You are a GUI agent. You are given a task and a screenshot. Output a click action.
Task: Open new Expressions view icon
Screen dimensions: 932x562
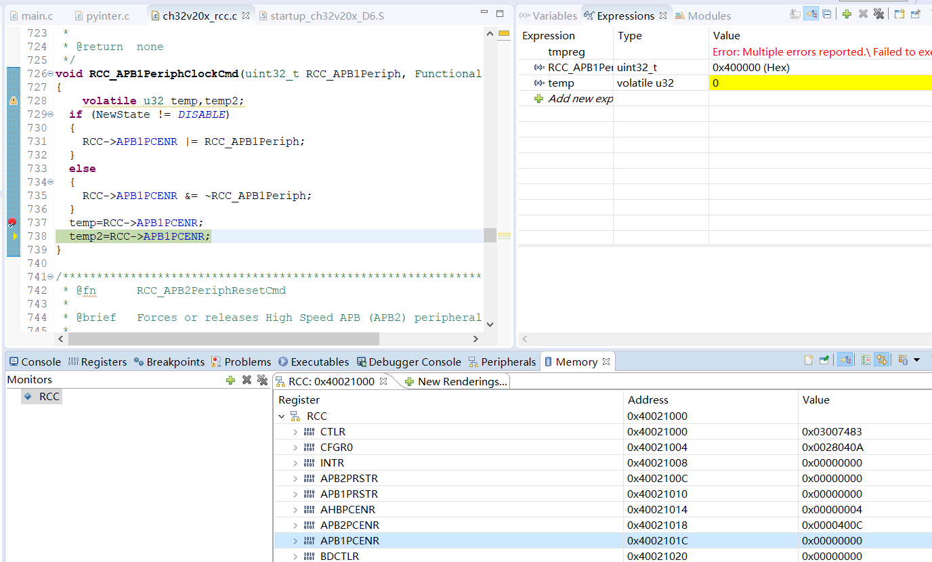[x=899, y=14]
